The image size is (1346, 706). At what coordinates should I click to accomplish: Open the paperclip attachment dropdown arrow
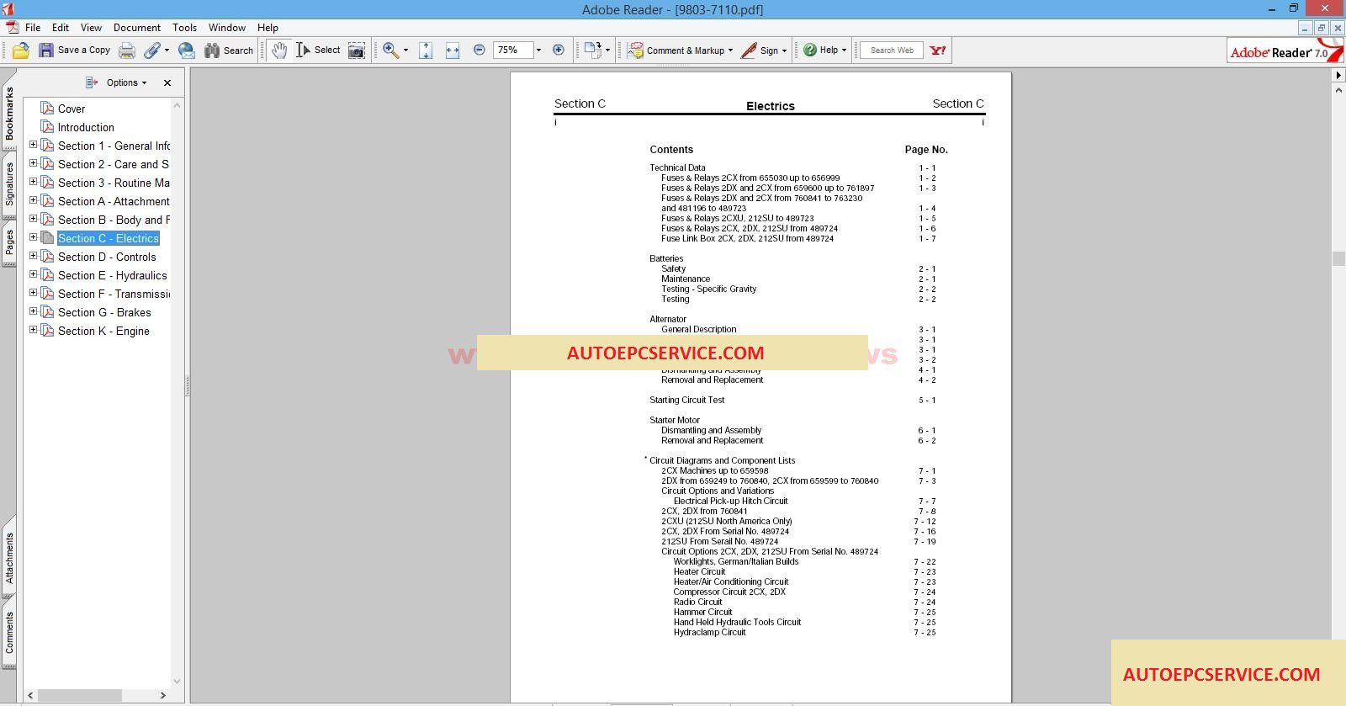pos(167,50)
